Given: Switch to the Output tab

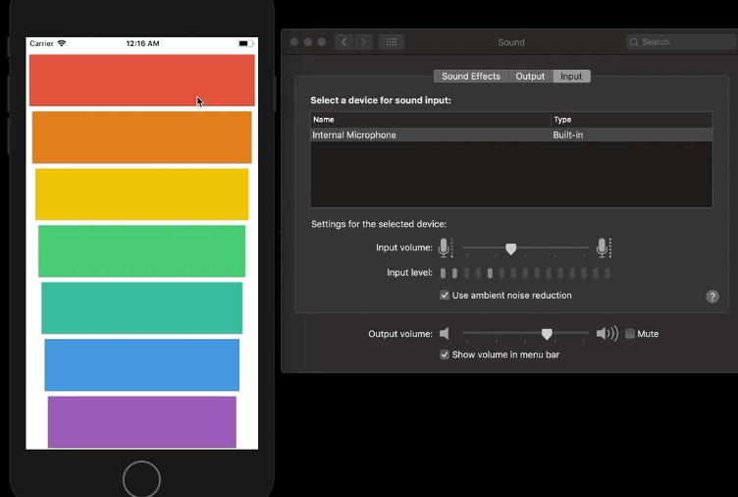Looking at the screenshot, I should click(x=530, y=77).
